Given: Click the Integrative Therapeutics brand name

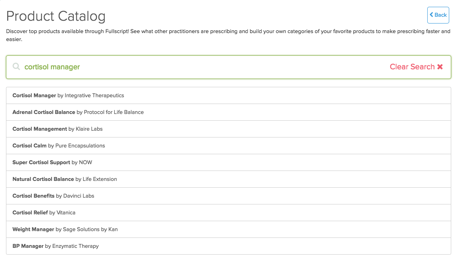Looking at the screenshot, I should [94, 96].
